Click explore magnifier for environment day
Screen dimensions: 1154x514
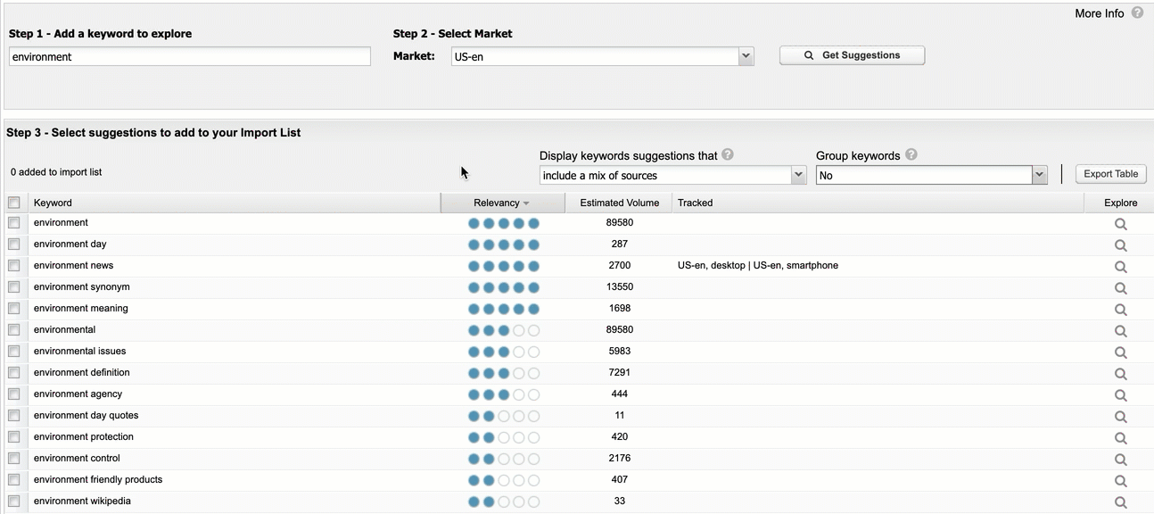(x=1120, y=245)
